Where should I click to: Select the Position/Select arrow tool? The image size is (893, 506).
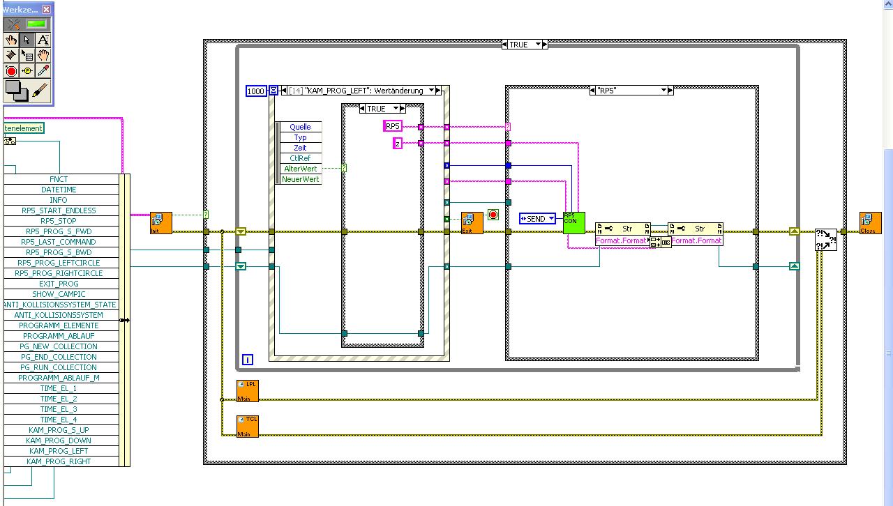tap(27, 40)
